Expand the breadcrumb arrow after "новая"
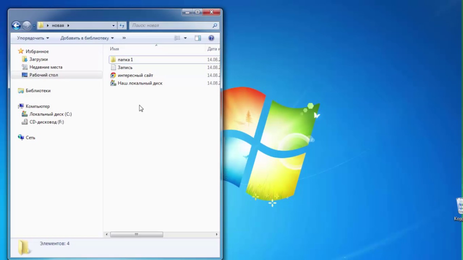This screenshot has height=260, width=463. (68, 26)
